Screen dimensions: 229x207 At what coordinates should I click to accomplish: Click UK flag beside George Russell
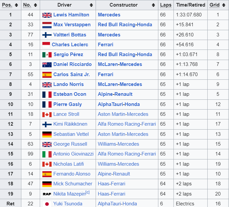click(47, 144)
